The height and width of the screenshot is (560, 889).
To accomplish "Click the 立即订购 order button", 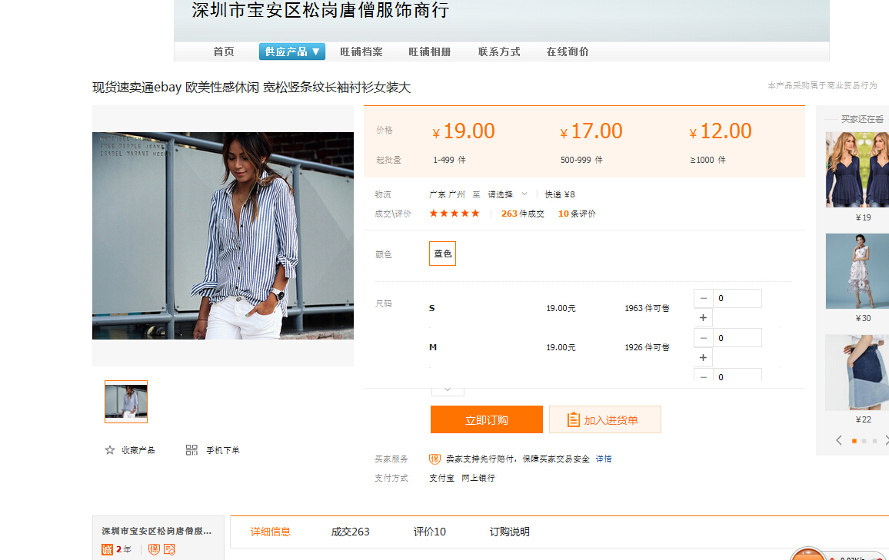I will pyautogui.click(x=486, y=419).
